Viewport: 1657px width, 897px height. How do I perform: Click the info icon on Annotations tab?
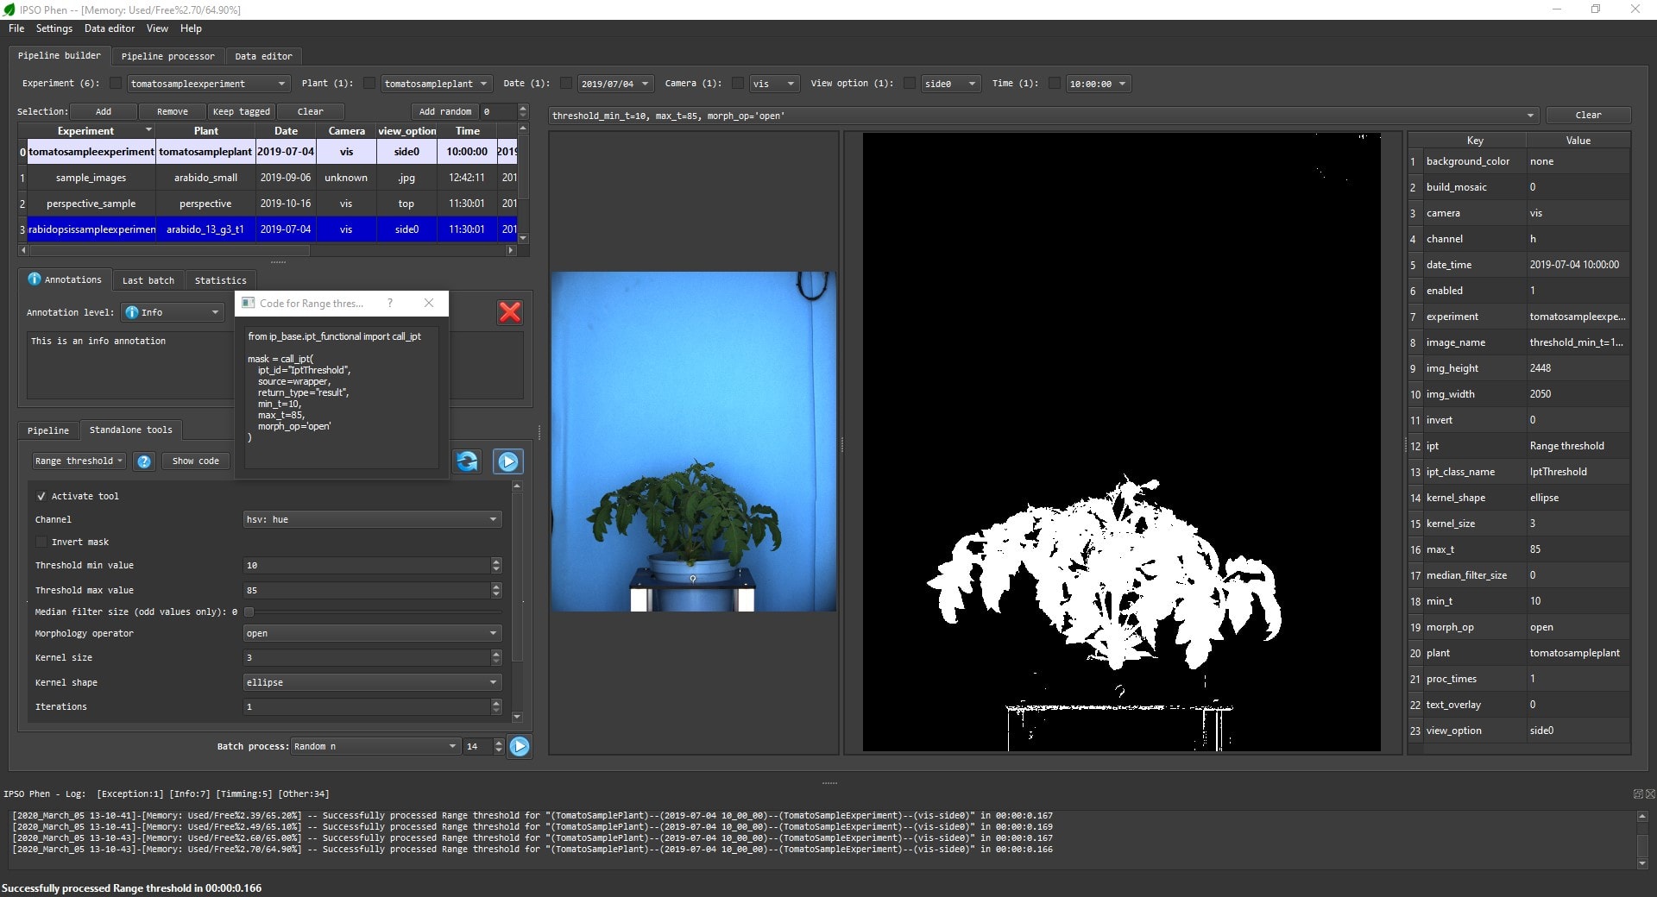coord(34,279)
